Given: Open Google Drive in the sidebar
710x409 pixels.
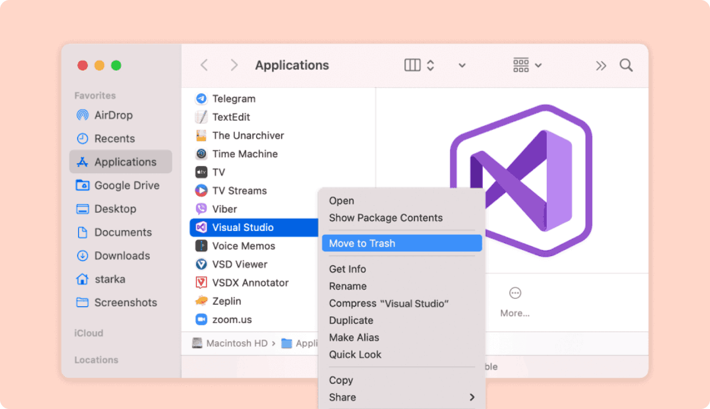Looking at the screenshot, I should tap(121, 186).
